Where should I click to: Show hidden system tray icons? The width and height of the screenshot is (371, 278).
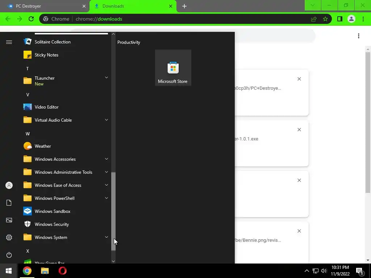coord(307,271)
